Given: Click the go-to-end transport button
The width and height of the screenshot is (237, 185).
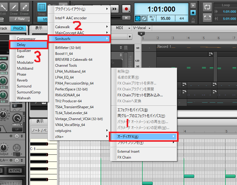Looking at the screenshot, I should (x=126, y=18).
